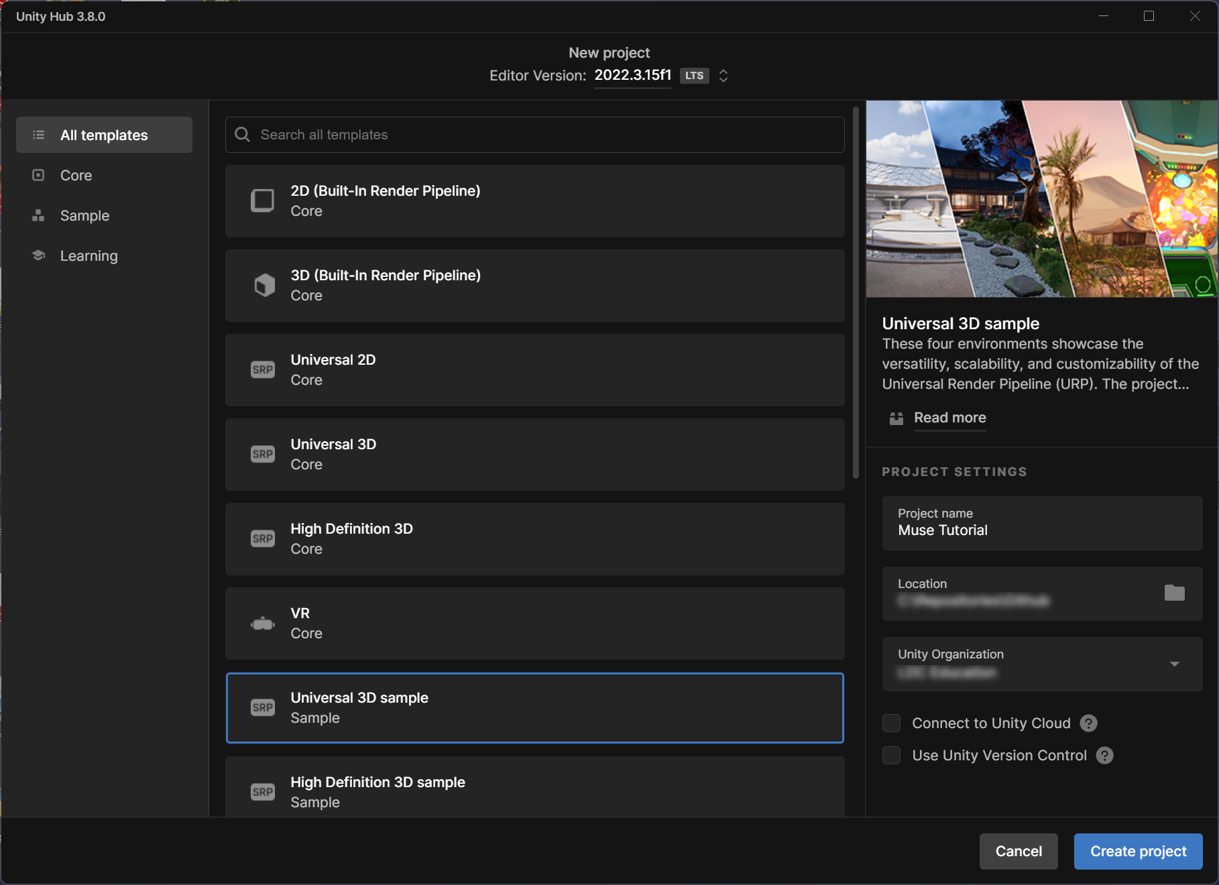Click the 3D cube template icon
Image resolution: width=1219 pixels, height=885 pixels.
click(x=264, y=285)
